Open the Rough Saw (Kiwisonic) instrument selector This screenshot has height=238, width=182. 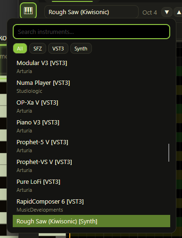[91, 12]
